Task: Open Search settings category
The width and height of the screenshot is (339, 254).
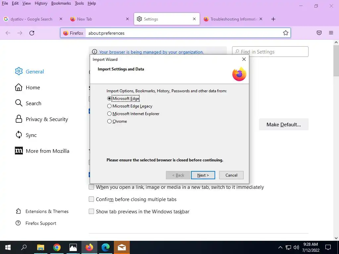Action: click(x=28, y=103)
